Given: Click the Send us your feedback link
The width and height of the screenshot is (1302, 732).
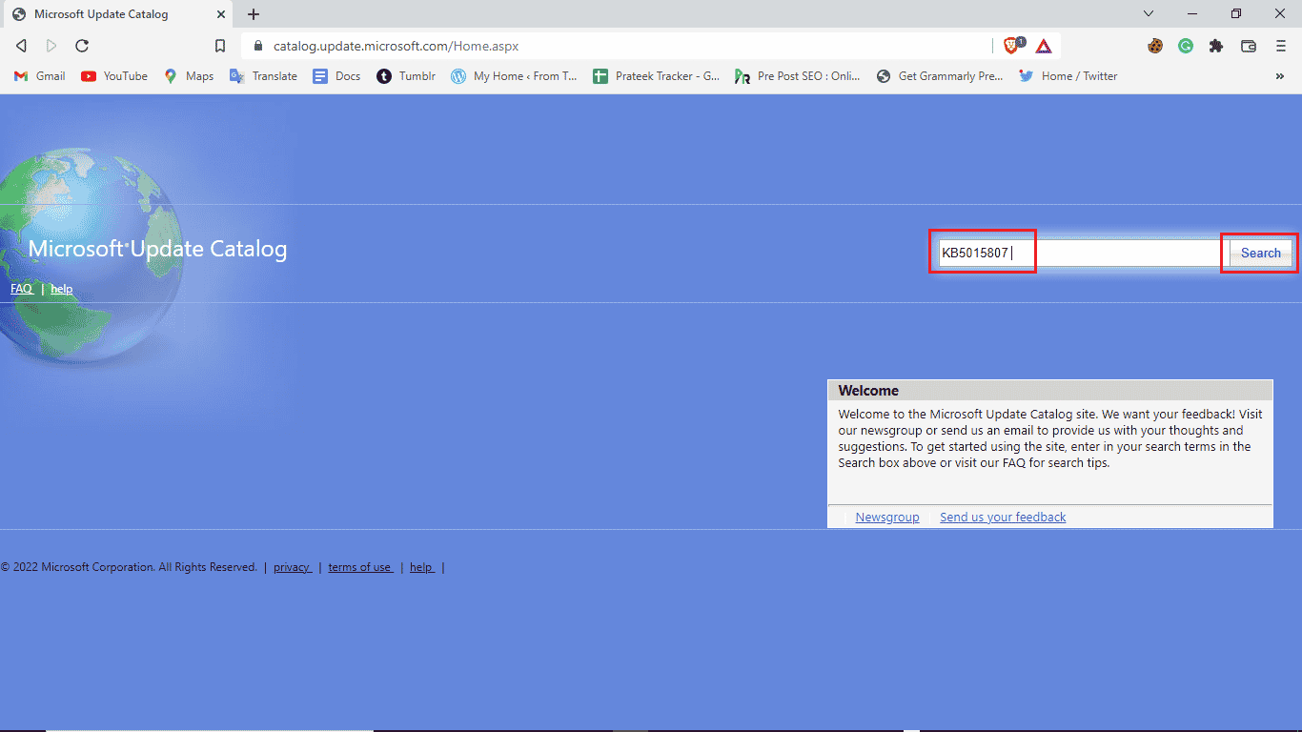Looking at the screenshot, I should (x=1003, y=517).
